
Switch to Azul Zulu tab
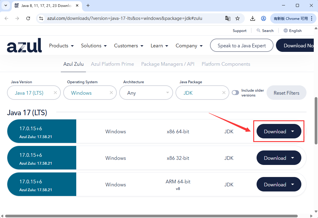74,64
